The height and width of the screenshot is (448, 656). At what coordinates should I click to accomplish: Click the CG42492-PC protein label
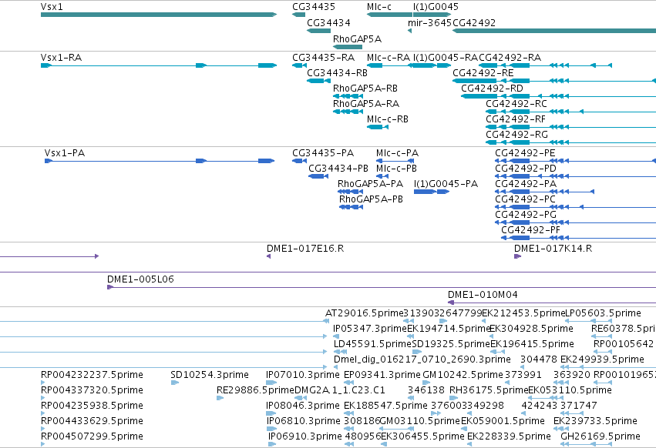coord(526,199)
